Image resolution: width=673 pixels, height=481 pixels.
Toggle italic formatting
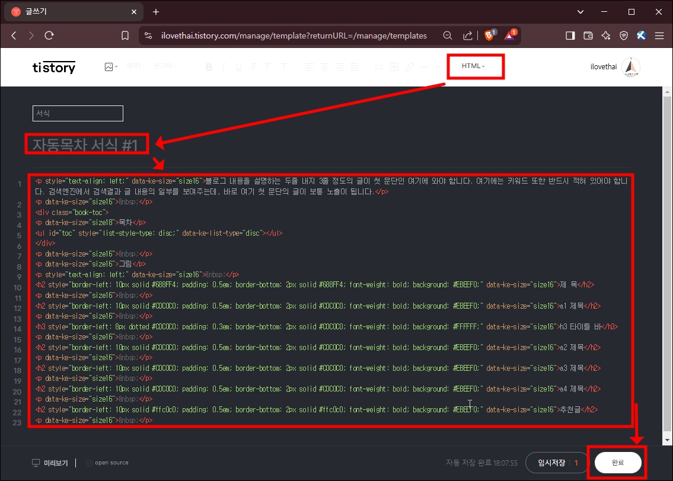click(224, 67)
